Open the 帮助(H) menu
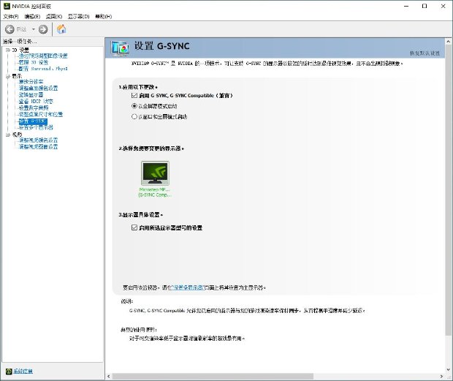Image resolution: width=453 pixels, height=381 pixels. 104,17
